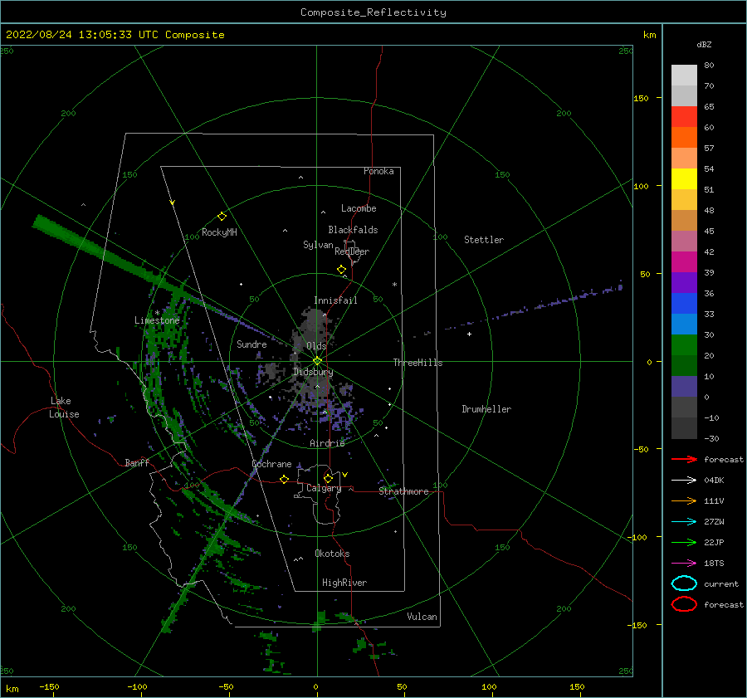This screenshot has width=747, height=698.
Task: Click the Cochrane label
Action: [x=271, y=464]
